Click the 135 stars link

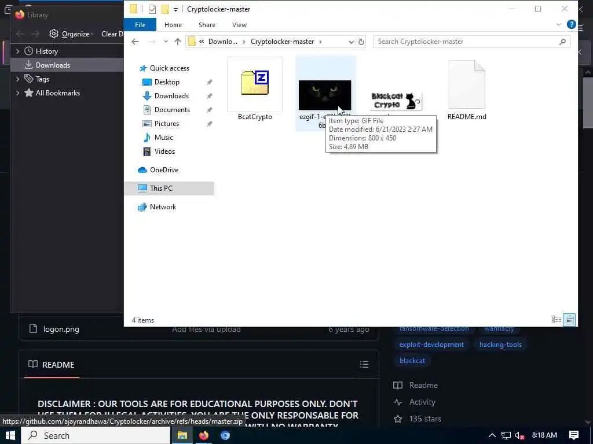(x=425, y=419)
